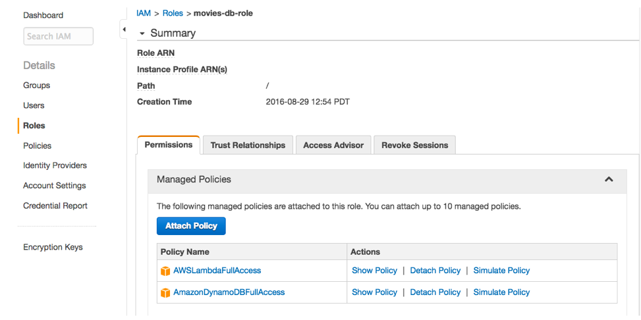Screen dimensions: 641x320
Task: Show Policy for AWSLambdaFullAccess
Action: click(x=374, y=271)
